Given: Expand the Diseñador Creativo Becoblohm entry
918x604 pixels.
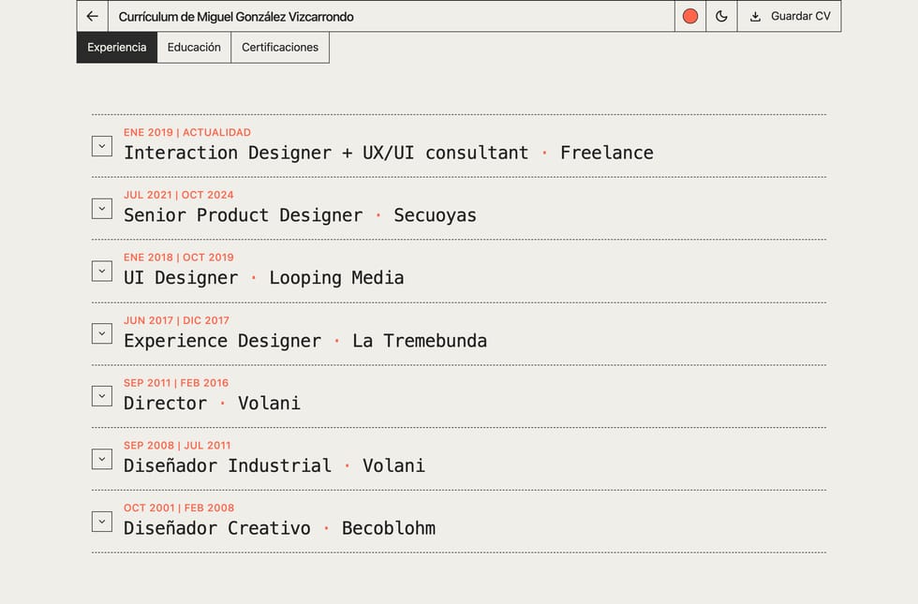Looking at the screenshot, I should pos(102,522).
